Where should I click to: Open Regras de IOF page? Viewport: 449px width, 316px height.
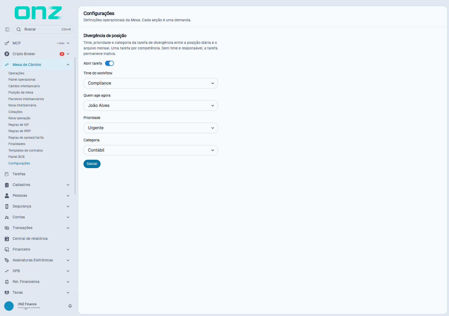19,125
